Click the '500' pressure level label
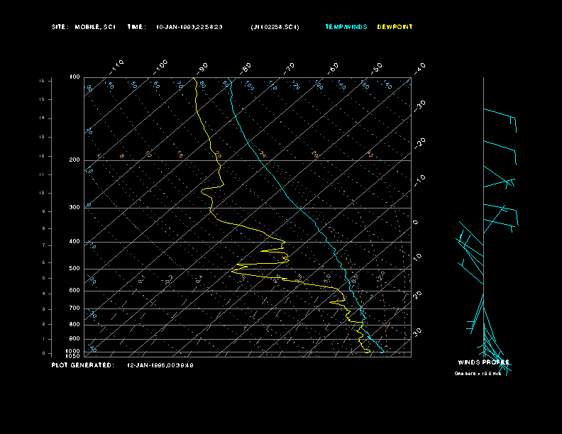This screenshot has height=434, width=562. 75,269
